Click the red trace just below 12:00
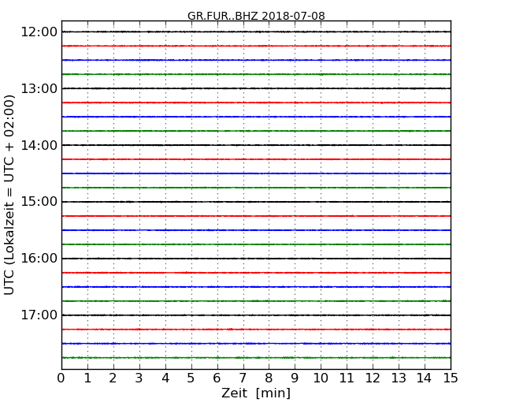 pyautogui.click(x=256, y=46)
